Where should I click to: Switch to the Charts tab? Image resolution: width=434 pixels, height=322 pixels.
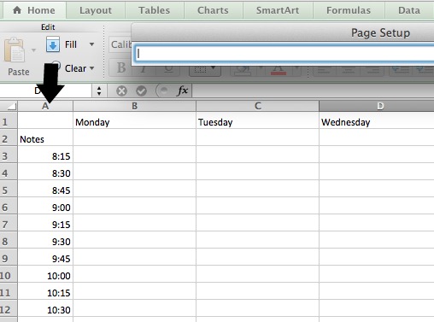pos(213,10)
